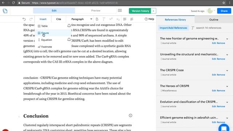The height and width of the screenshot is (131, 233).
Task: Click the Version history button
Action: (x=140, y=11)
